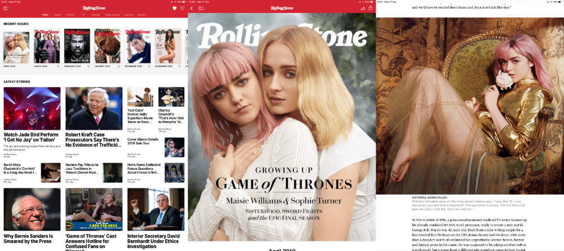Tap the Hozier story thumbnail

[113, 173]
